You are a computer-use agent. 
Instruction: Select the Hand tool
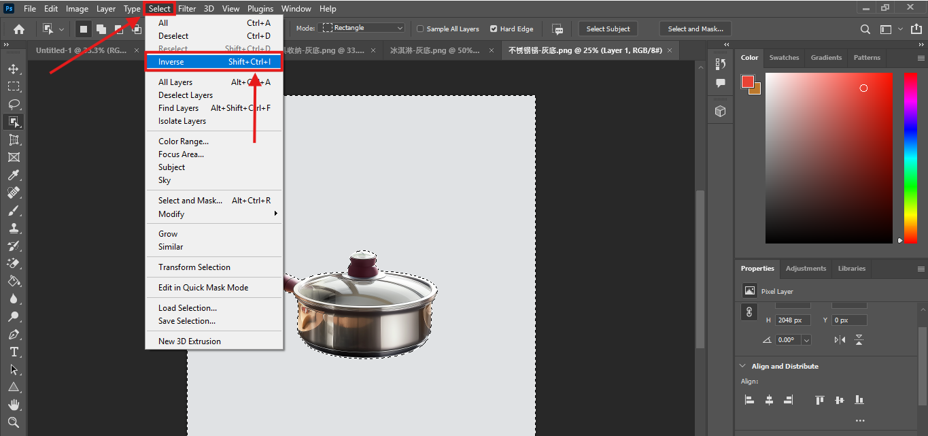[x=14, y=405]
